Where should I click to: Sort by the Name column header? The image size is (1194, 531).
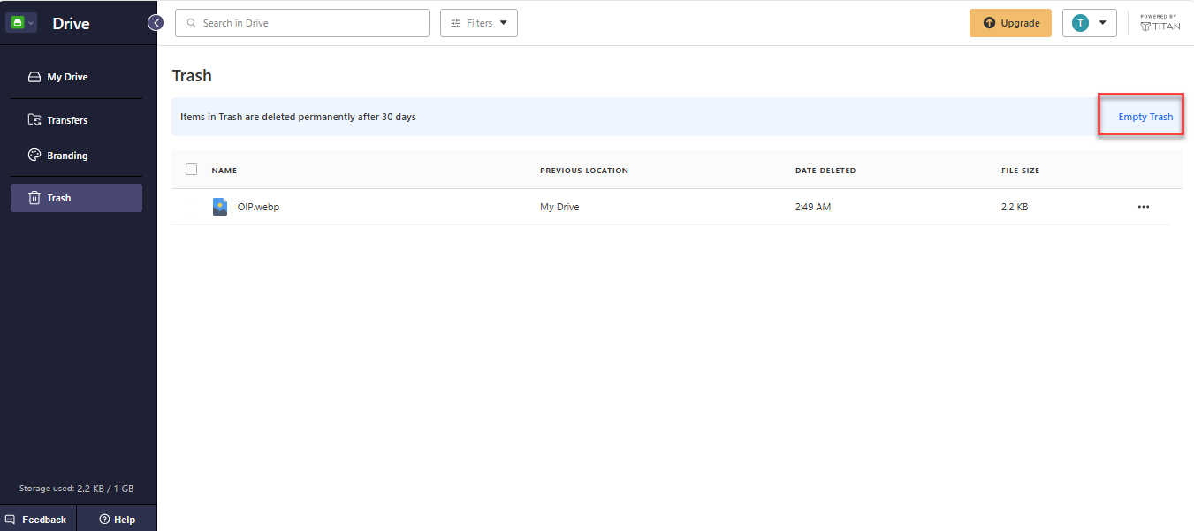(224, 171)
